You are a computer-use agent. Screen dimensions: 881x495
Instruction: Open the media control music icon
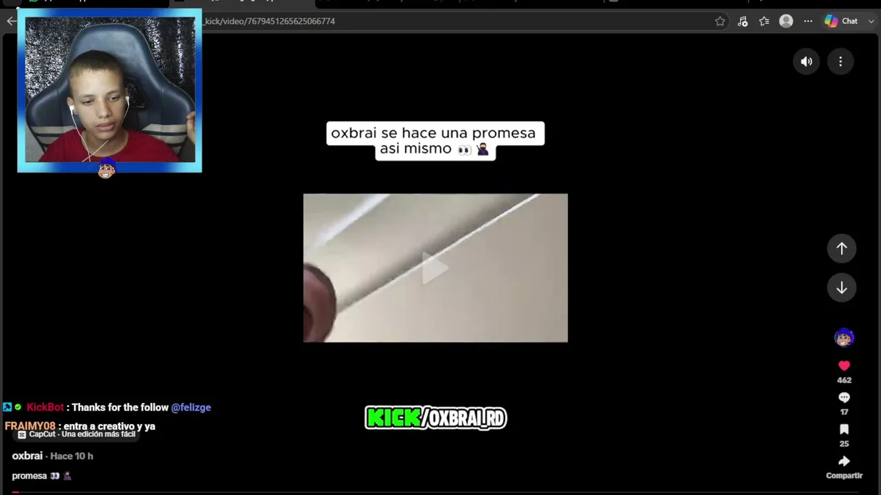click(743, 21)
